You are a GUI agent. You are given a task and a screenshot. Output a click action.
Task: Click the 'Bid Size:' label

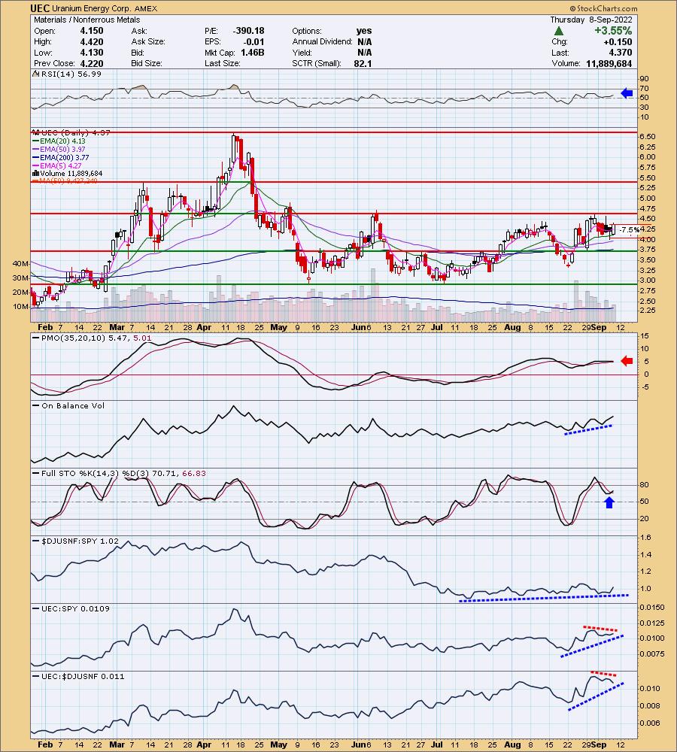tap(147, 63)
